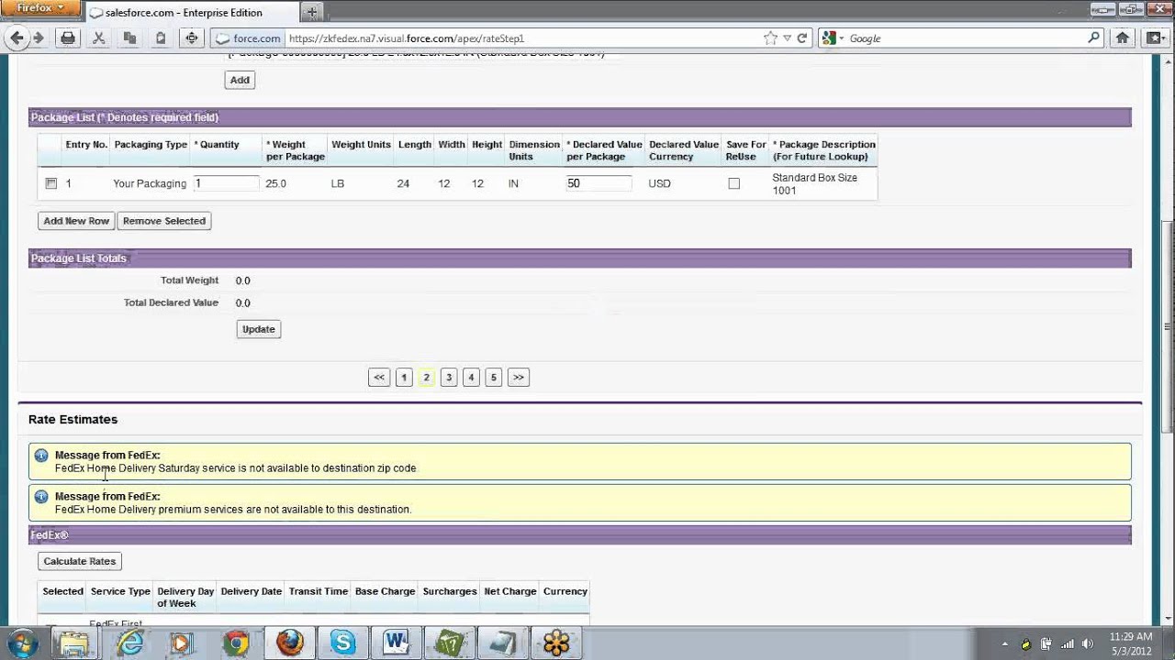Screen dimensions: 1175x660
Task: Click info icon of premium services message
Action: click(x=40, y=497)
